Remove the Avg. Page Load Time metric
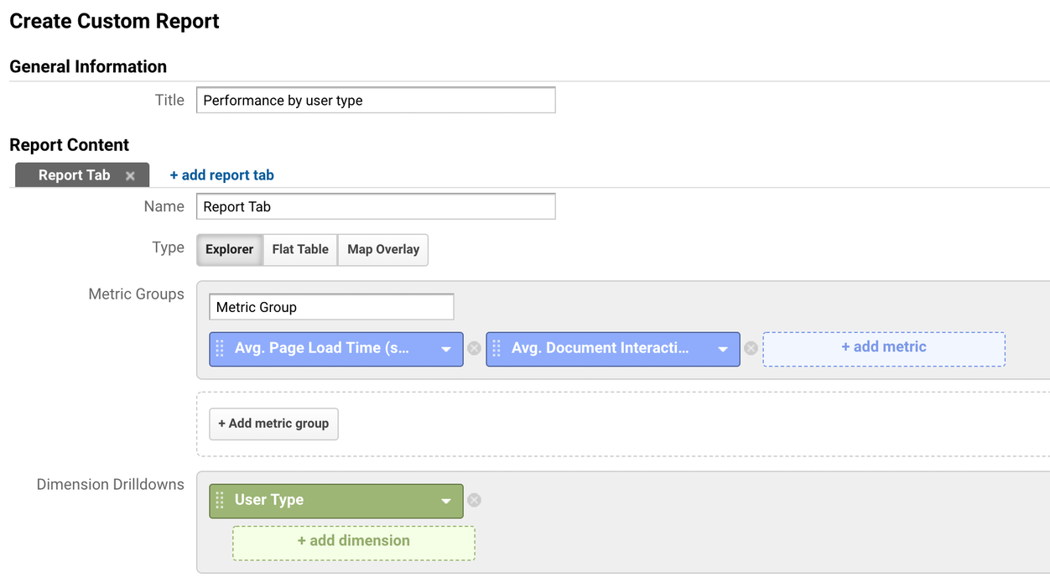 pyautogui.click(x=474, y=348)
